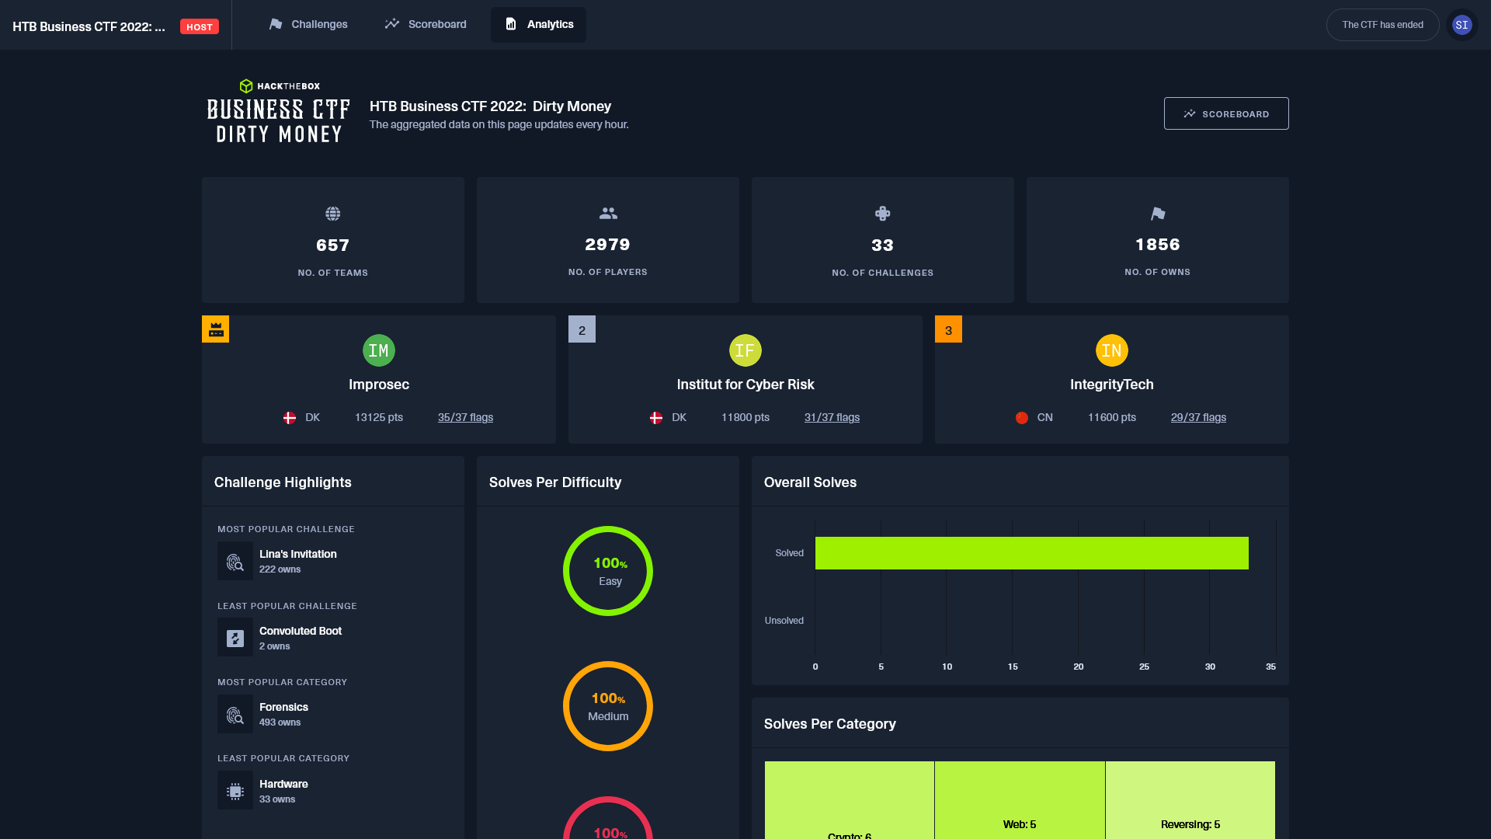The height and width of the screenshot is (839, 1491).
Task: Click the SCOREBOARD button on the right
Action: click(x=1225, y=113)
